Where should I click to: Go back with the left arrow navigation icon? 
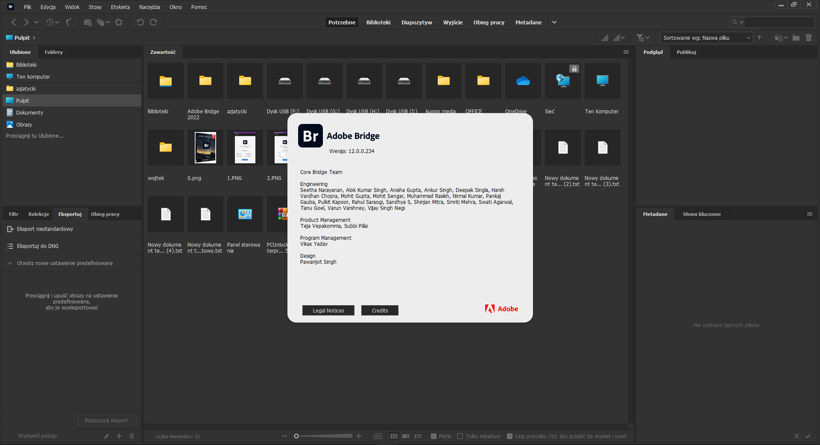[14, 22]
